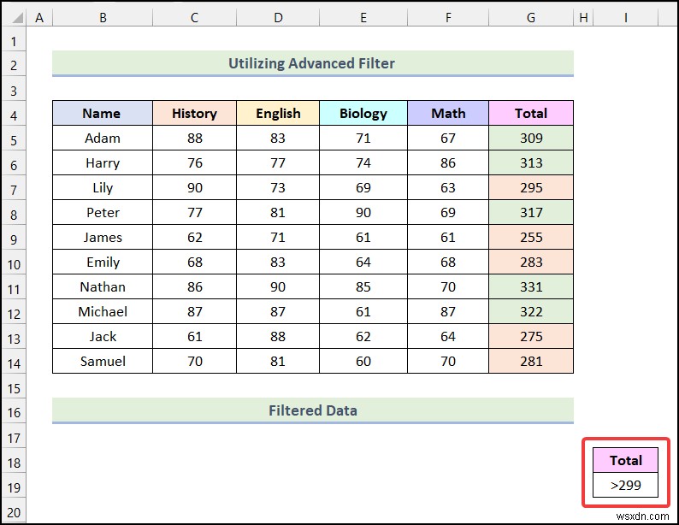Click the name cell 'Samuel'

pos(103,361)
